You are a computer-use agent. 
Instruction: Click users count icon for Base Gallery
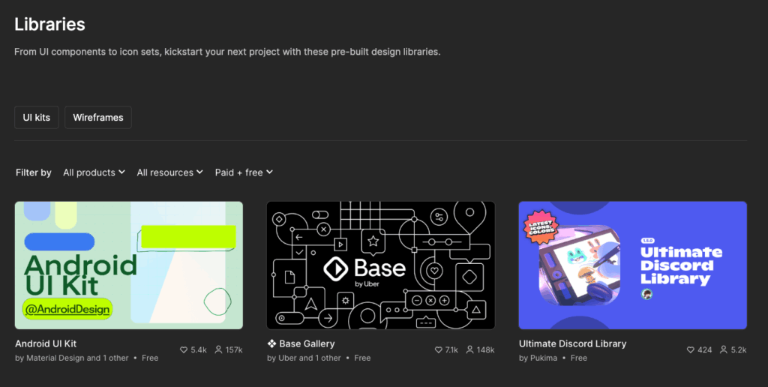pyautogui.click(x=469, y=349)
